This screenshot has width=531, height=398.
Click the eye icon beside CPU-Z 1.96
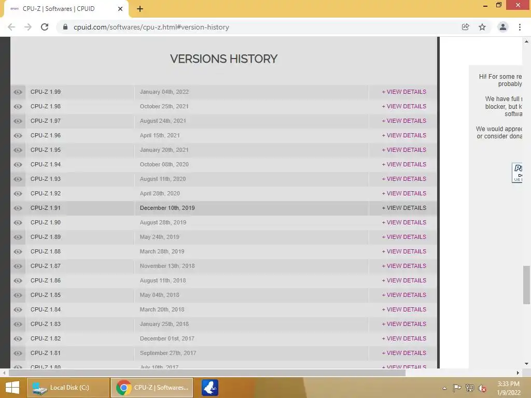point(18,136)
